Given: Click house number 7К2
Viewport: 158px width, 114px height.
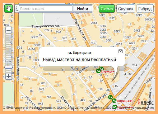Looking at the screenshot, I should click(93, 43).
